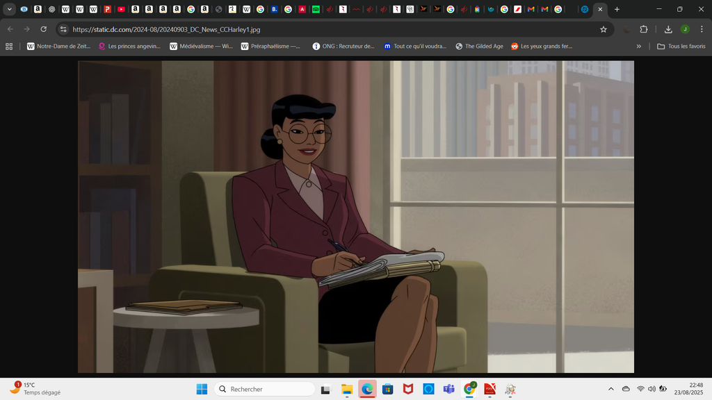Open the Tout ce qu'il voudra... bookmark
Image resolution: width=712 pixels, height=400 pixels.
pos(415,47)
